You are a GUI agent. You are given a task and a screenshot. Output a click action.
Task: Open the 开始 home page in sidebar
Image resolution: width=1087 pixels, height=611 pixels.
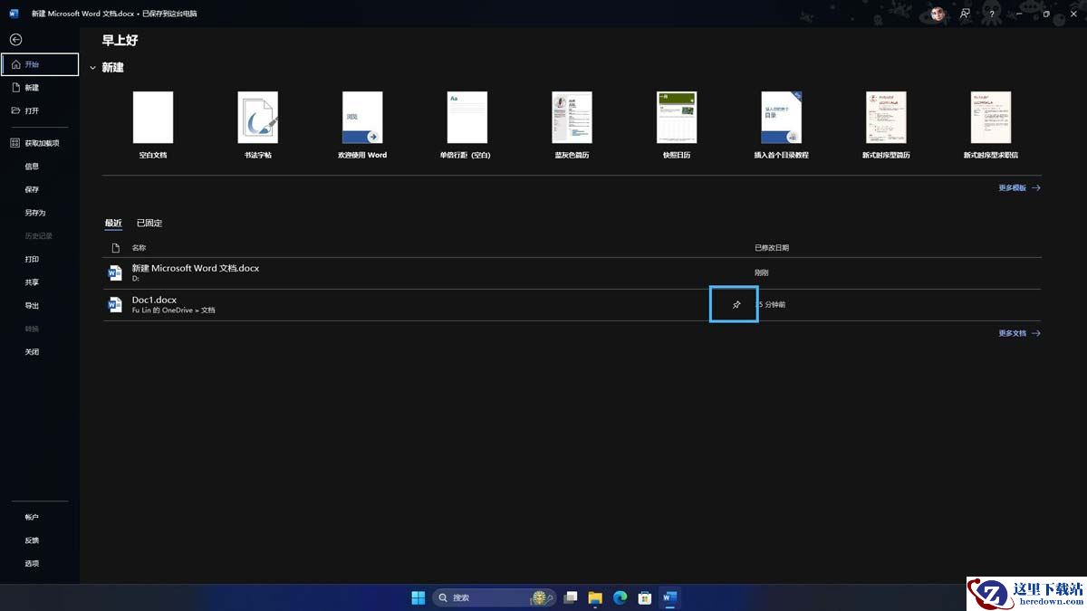tap(40, 65)
